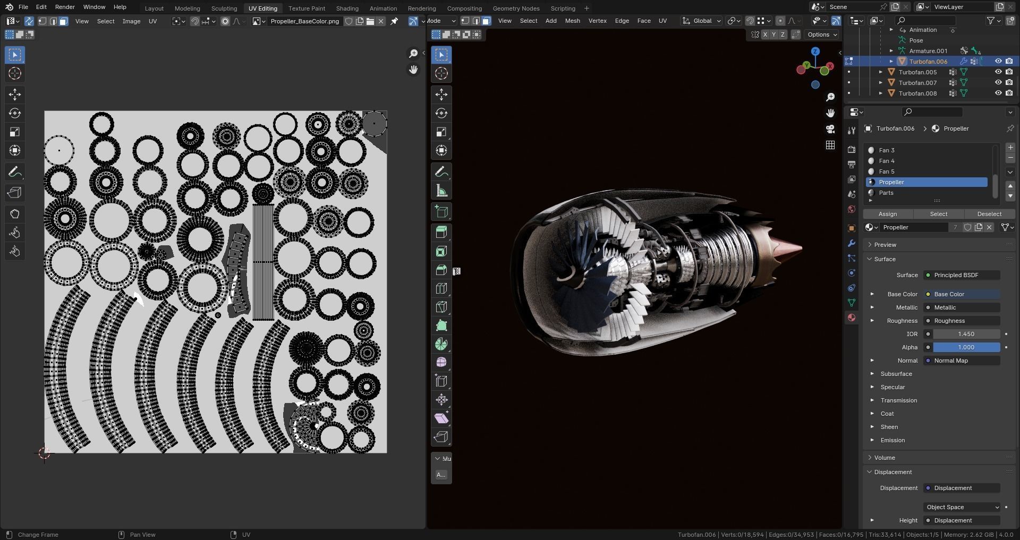Choose the Grab sculpt tool in UV editor
The height and width of the screenshot is (540, 1020).
click(15, 214)
